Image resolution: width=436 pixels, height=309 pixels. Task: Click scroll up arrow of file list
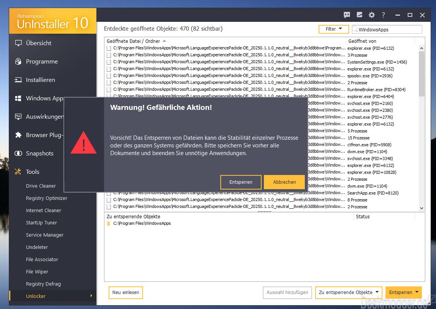(x=421, y=49)
